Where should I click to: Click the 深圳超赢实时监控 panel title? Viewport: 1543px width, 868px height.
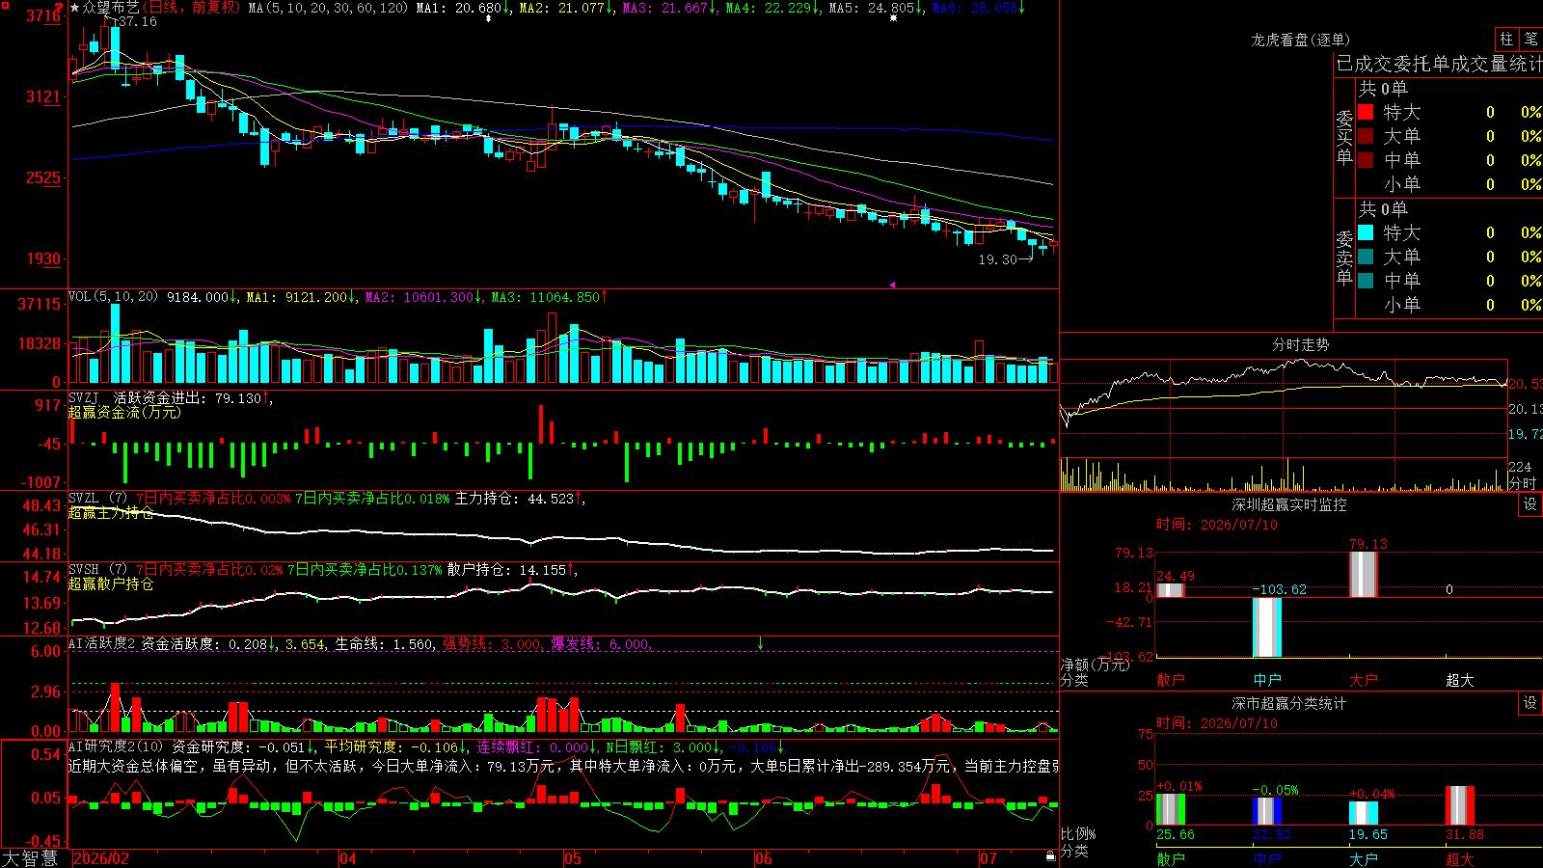coord(1289,504)
